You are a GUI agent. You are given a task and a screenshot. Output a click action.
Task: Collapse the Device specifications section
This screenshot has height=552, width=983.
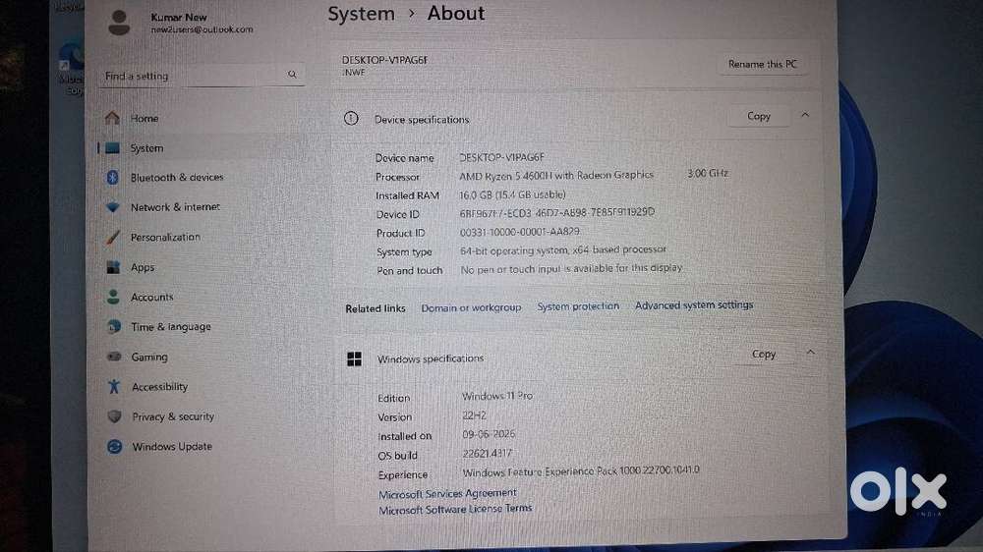click(805, 115)
